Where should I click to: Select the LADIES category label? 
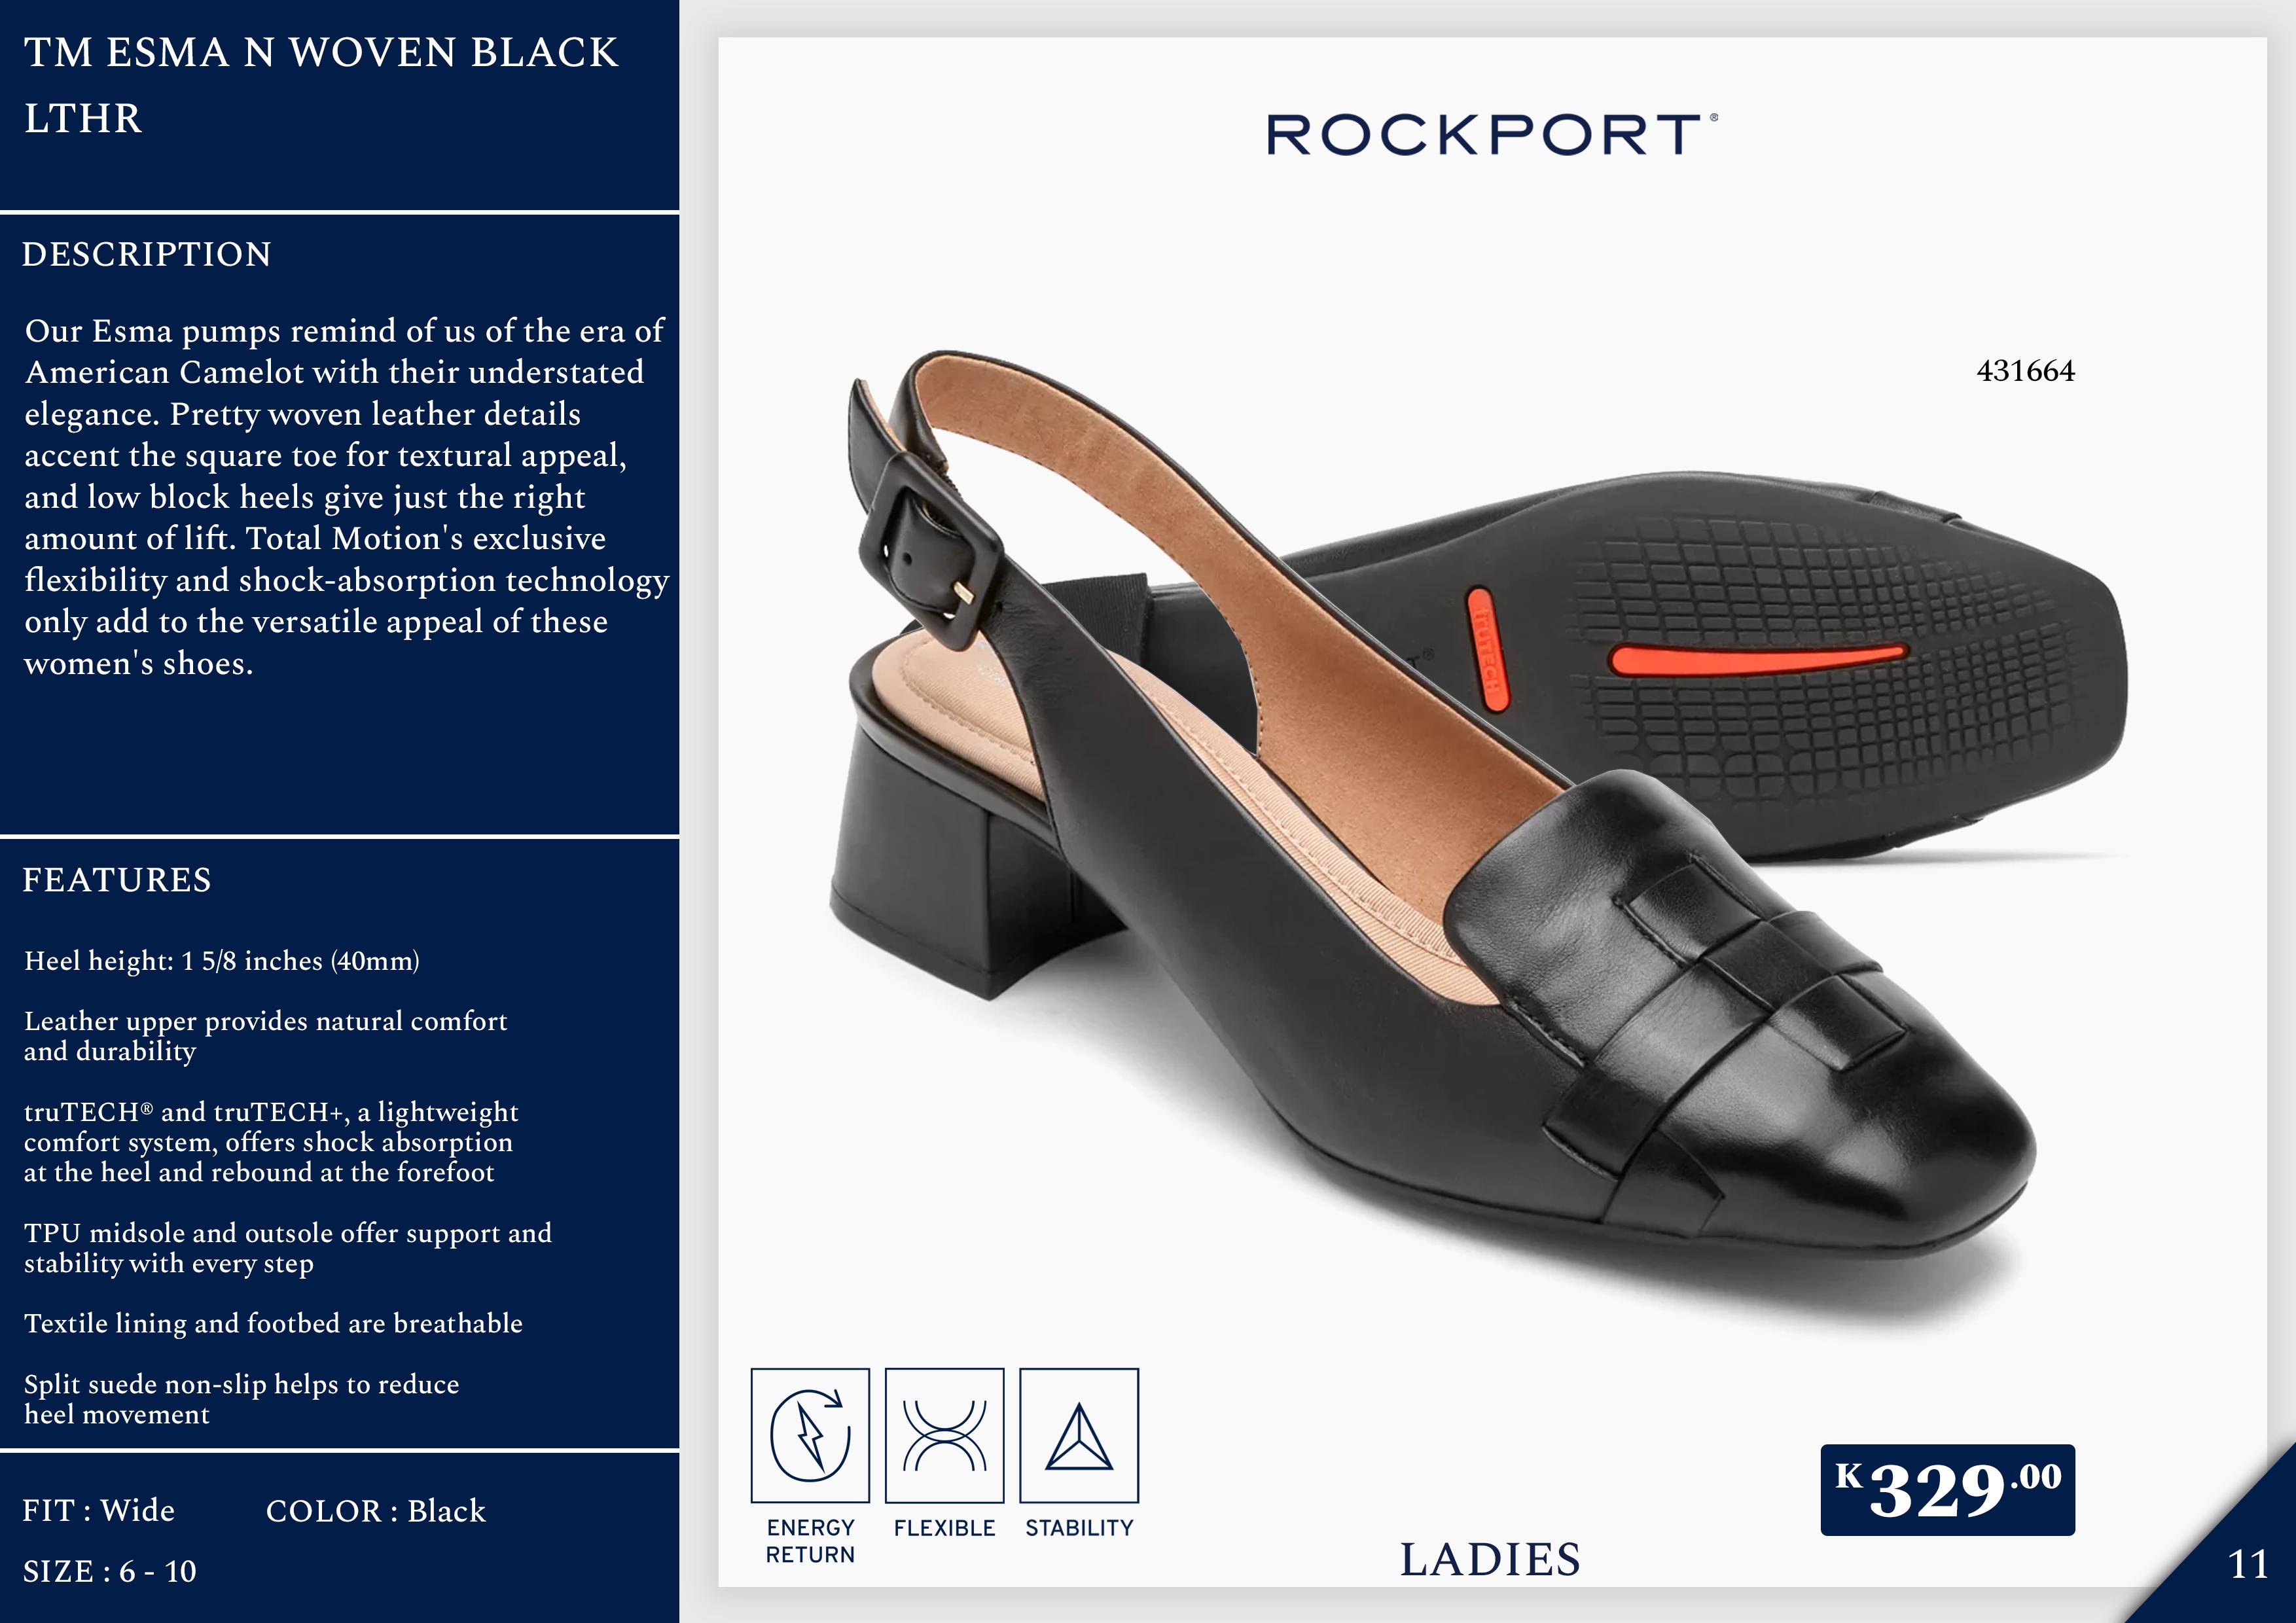coord(1490,1559)
